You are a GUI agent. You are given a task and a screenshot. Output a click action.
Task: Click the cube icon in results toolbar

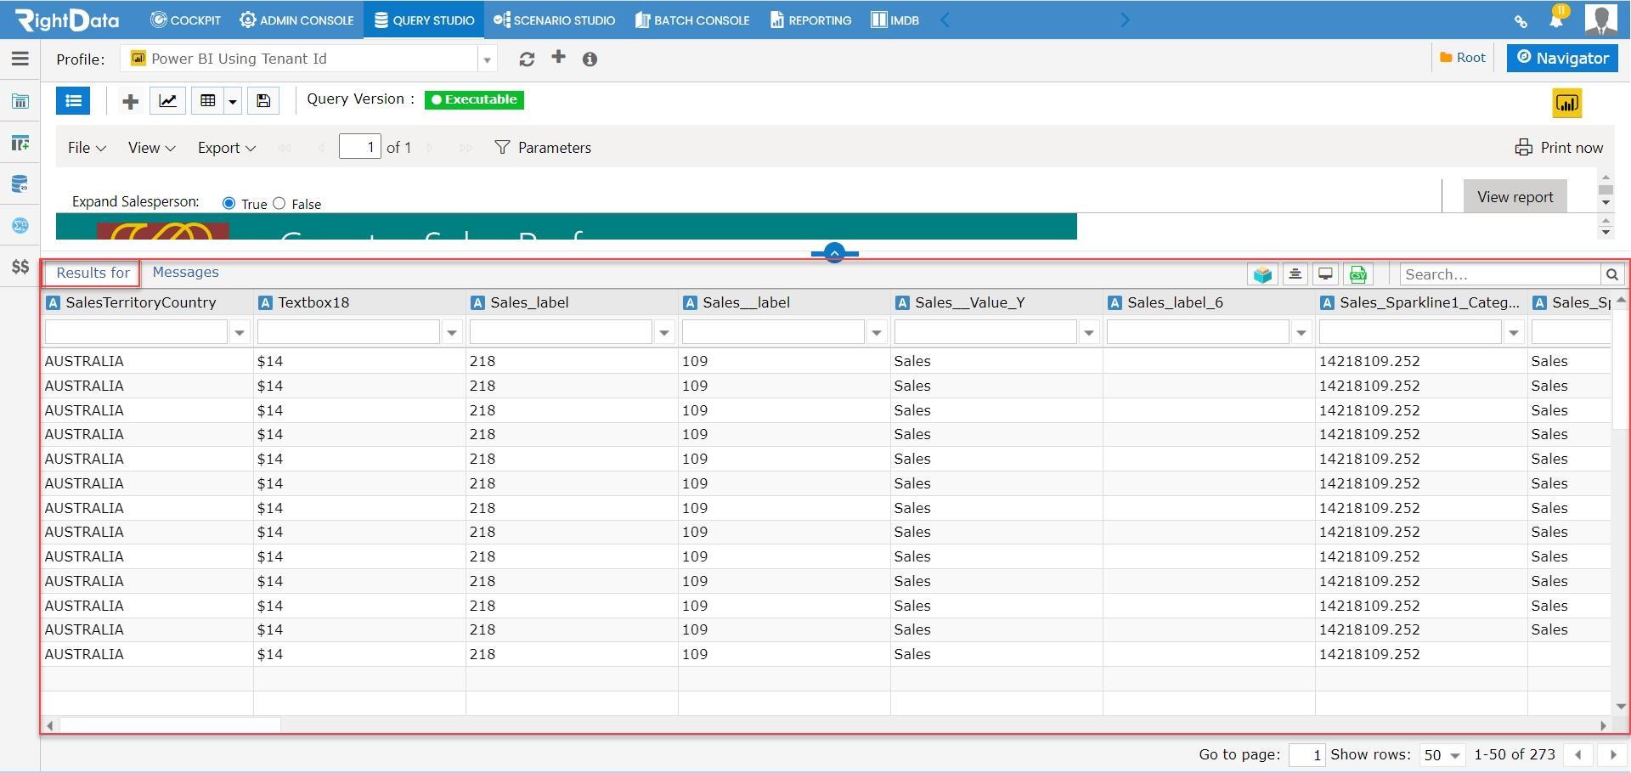(x=1262, y=274)
